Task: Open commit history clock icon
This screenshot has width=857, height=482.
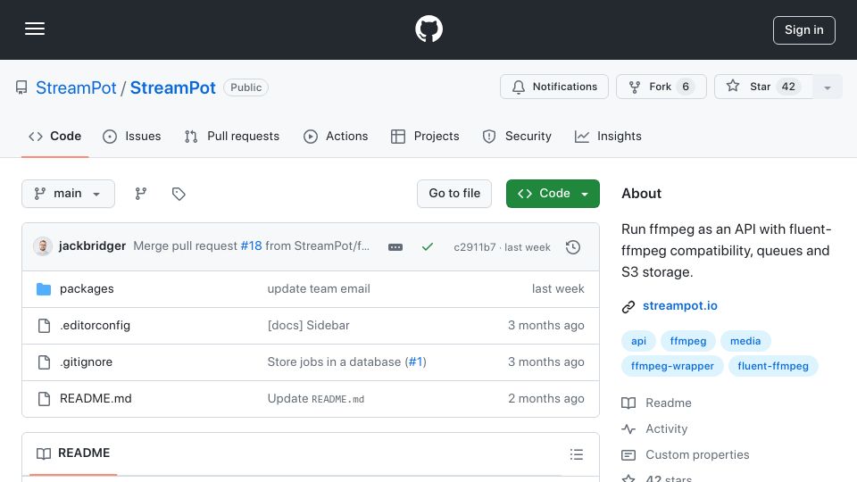Action: click(x=573, y=247)
